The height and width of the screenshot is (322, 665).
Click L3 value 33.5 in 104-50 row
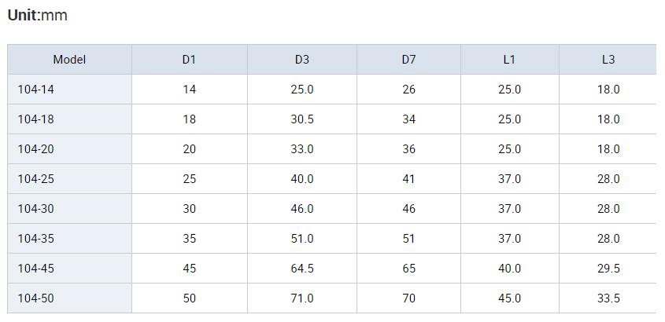(x=608, y=298)
